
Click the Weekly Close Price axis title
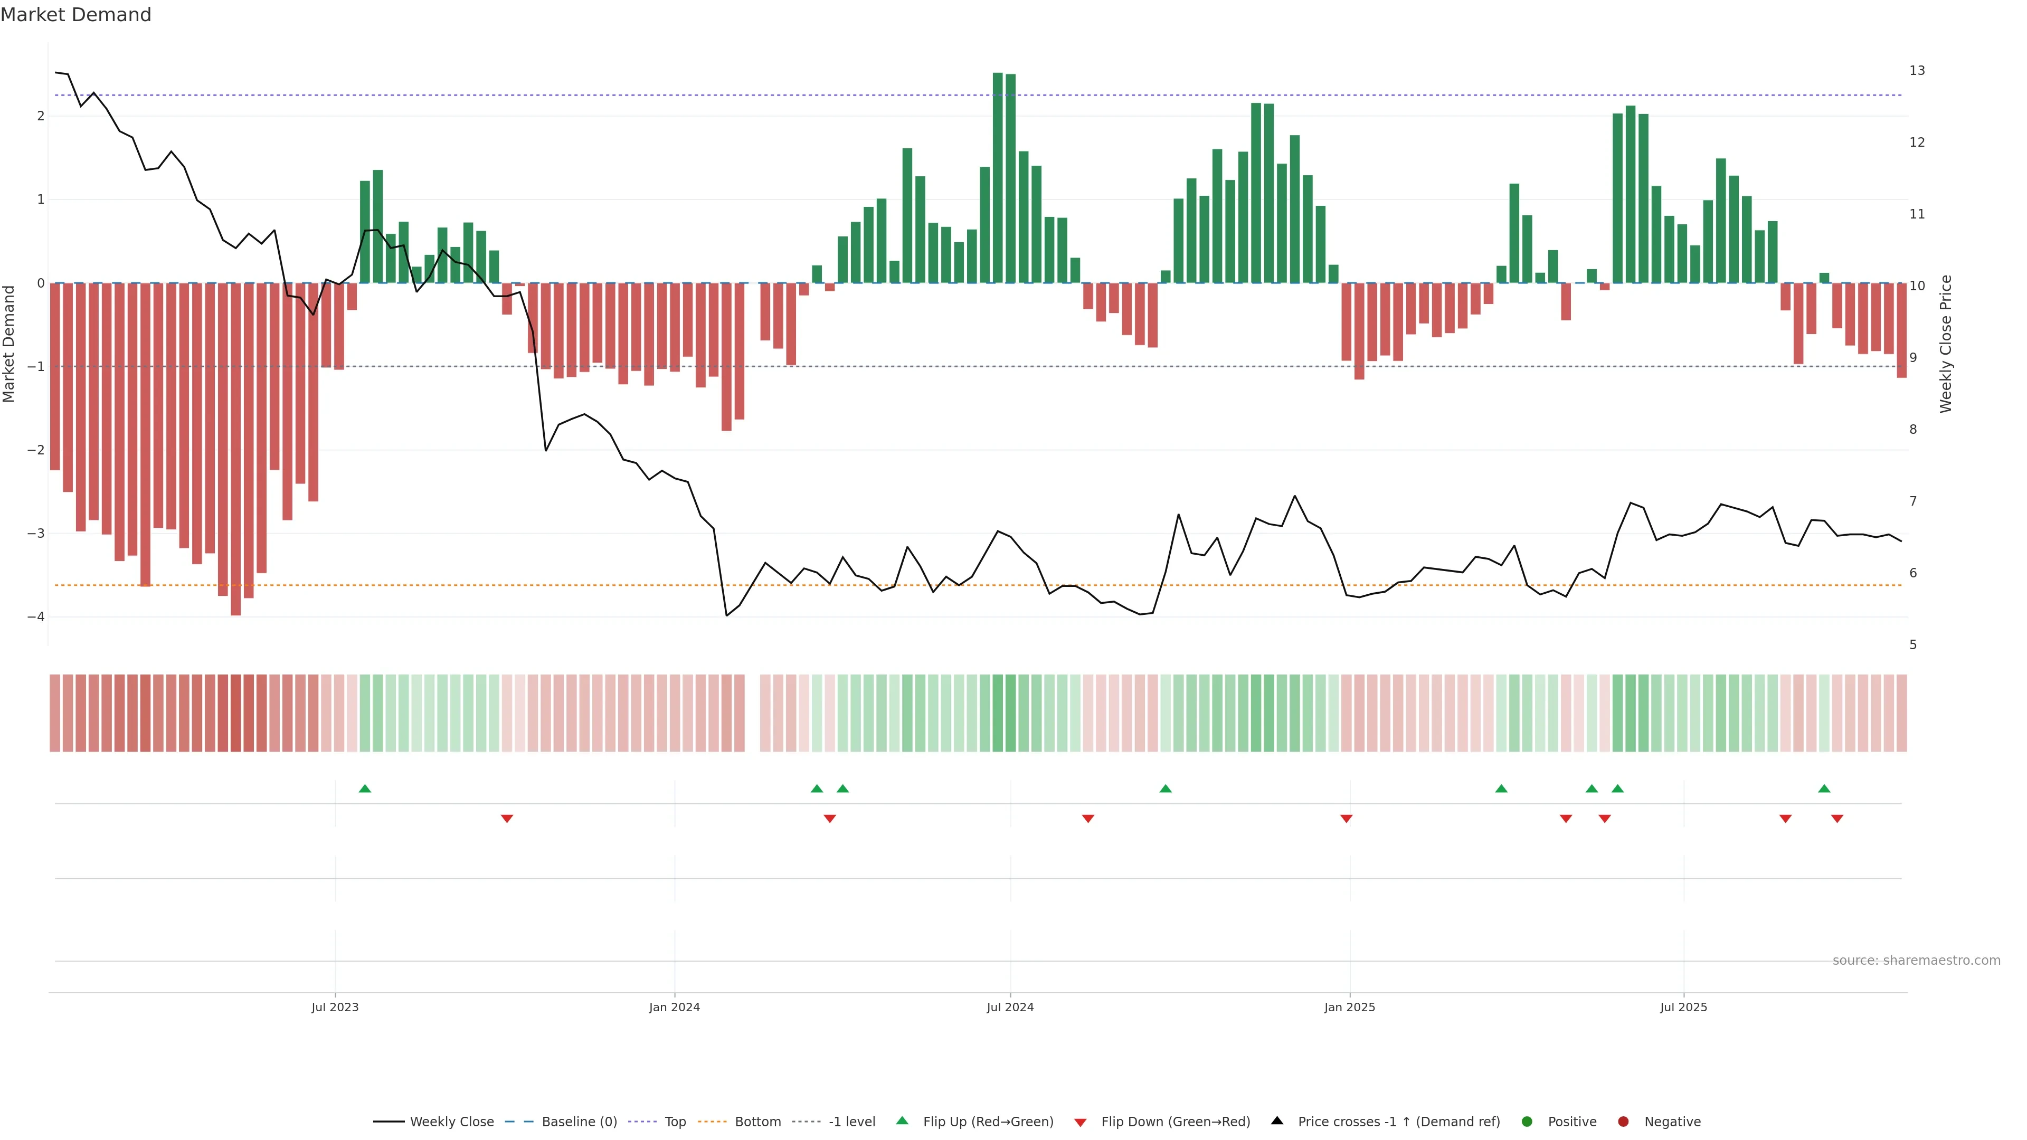1945,344
